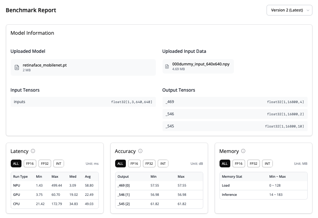Switch Accuracy panel to FP32
The image size is (318, 218).
point(149,164)
